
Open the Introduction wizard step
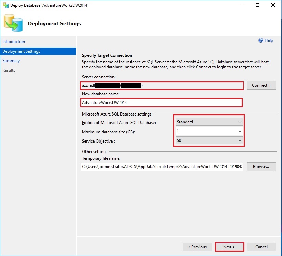coord(14,42)
